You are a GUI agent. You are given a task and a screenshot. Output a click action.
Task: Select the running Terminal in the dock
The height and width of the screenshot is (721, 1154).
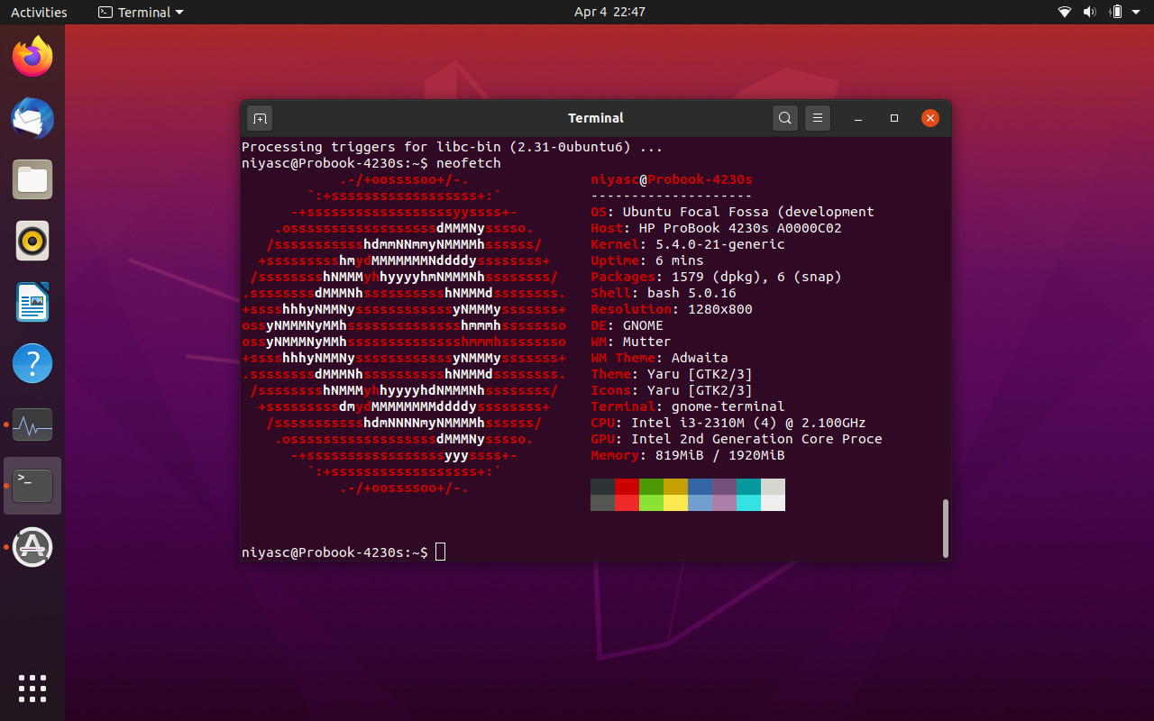pyautogui.click(x=32, y=485)
